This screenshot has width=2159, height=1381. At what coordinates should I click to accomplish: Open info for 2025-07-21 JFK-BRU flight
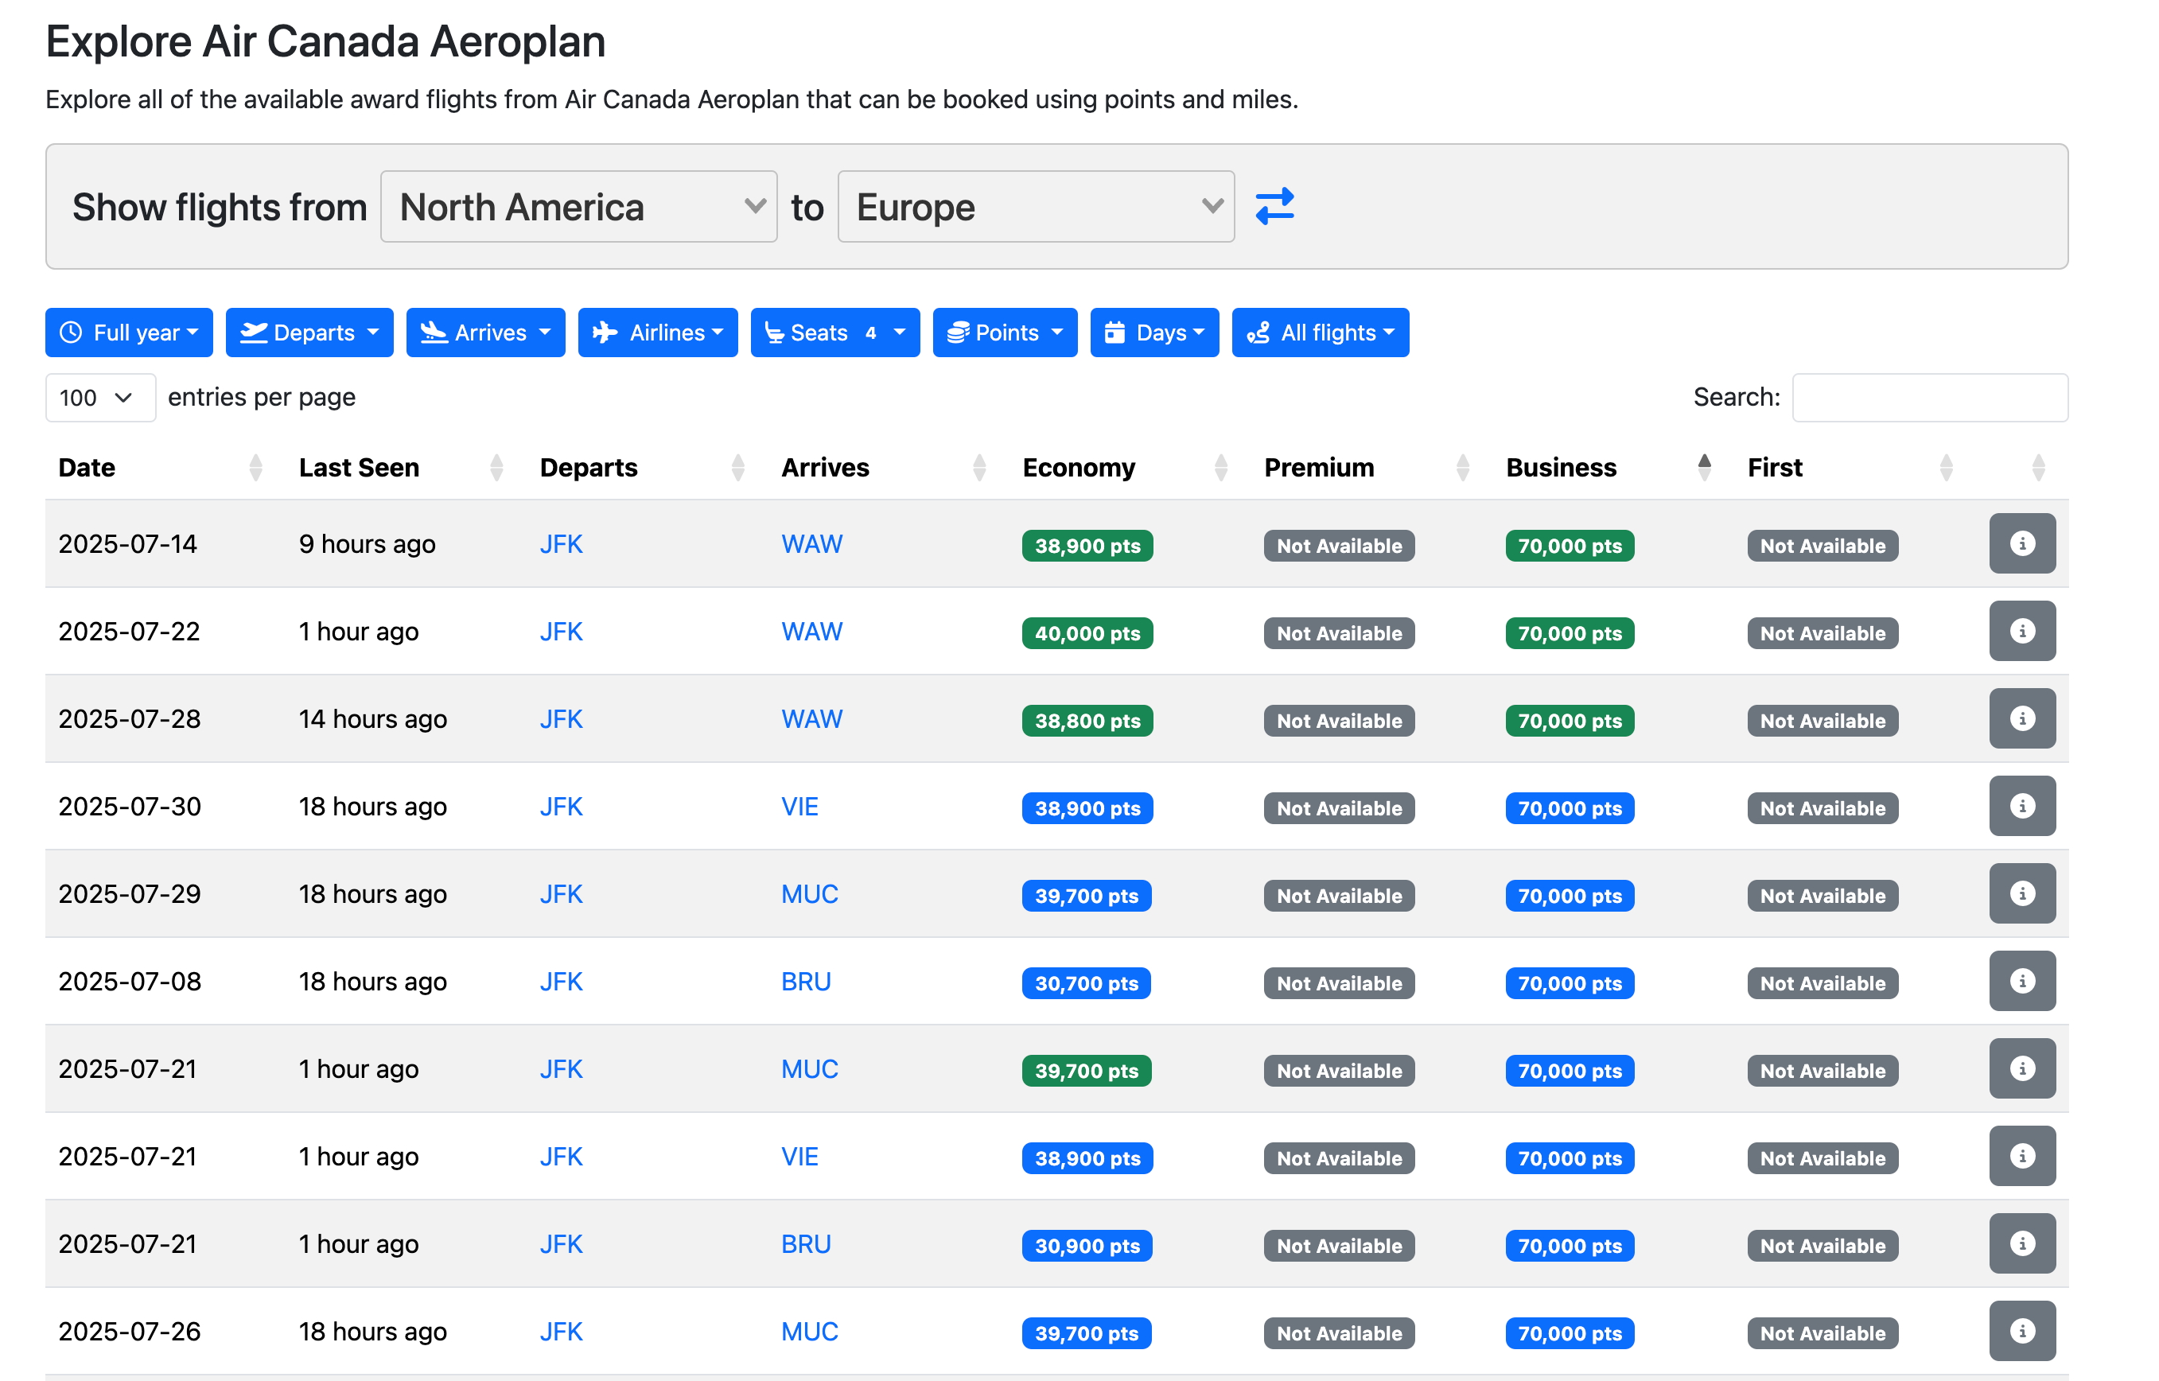[2022, 1244]
